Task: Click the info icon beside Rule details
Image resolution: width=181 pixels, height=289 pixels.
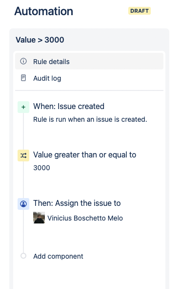Action: (23, 61)
